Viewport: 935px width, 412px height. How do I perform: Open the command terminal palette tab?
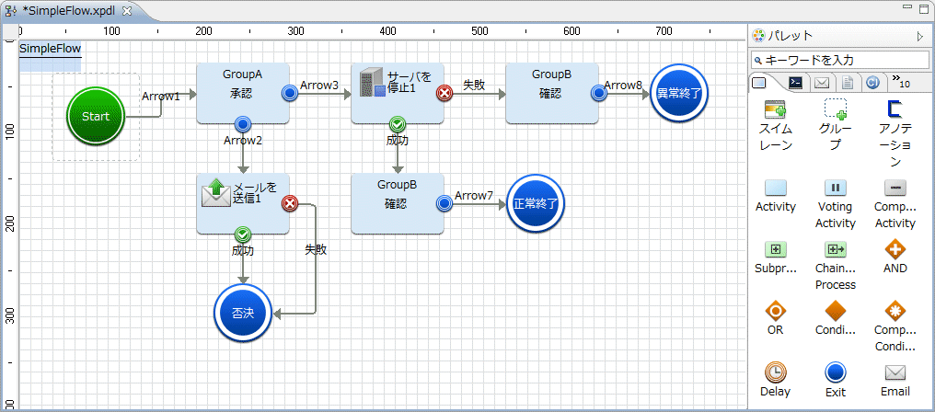pyautogui.click(x=795, y=83)
